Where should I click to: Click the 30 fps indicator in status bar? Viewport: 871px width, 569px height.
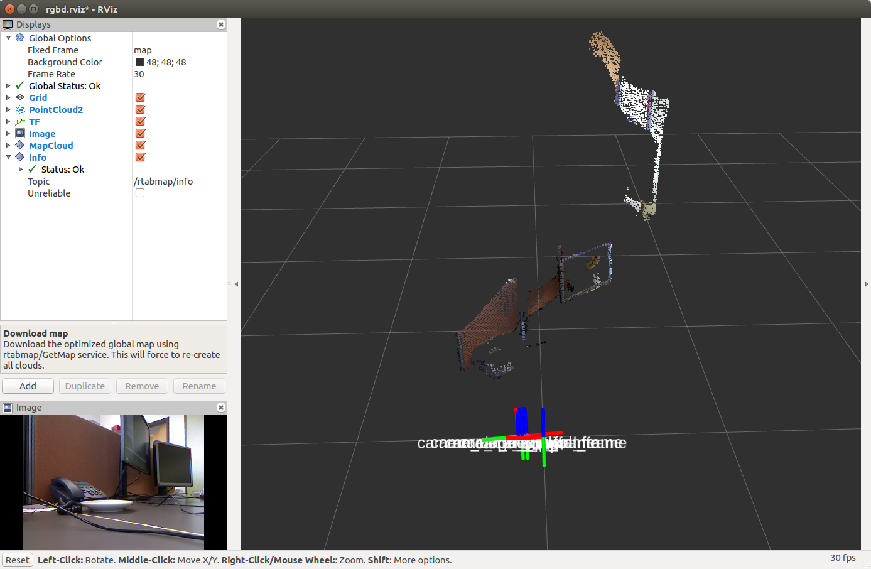tap(843, 558)
